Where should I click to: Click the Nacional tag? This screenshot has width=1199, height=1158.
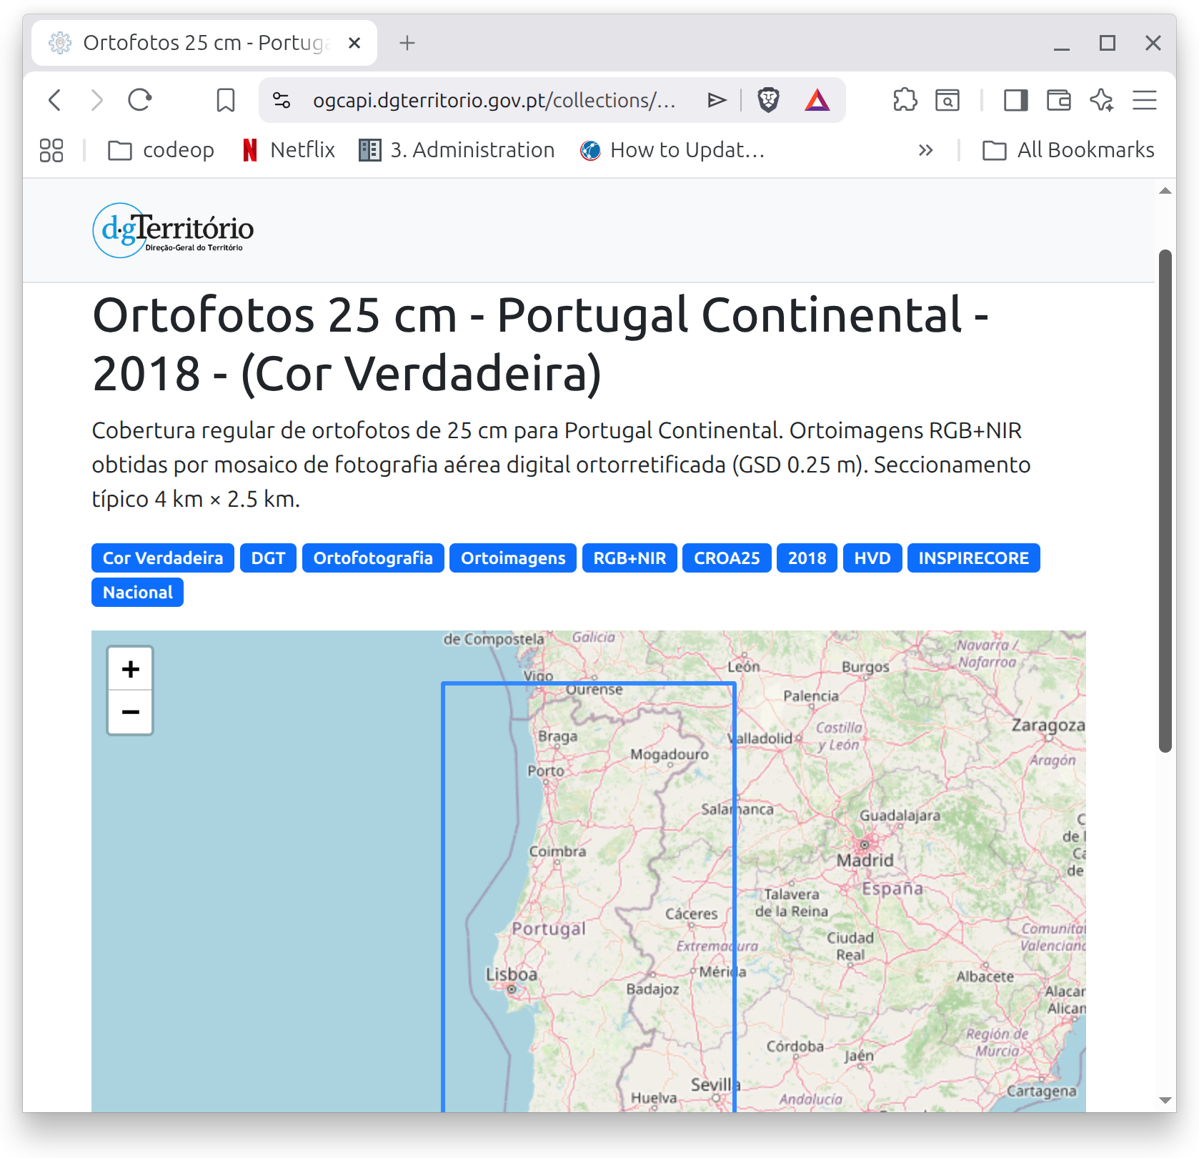(x=137, y=593)
